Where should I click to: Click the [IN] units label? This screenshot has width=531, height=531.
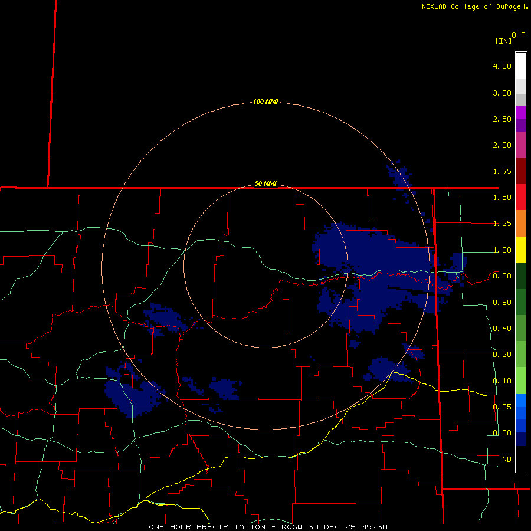coord(503,41)
